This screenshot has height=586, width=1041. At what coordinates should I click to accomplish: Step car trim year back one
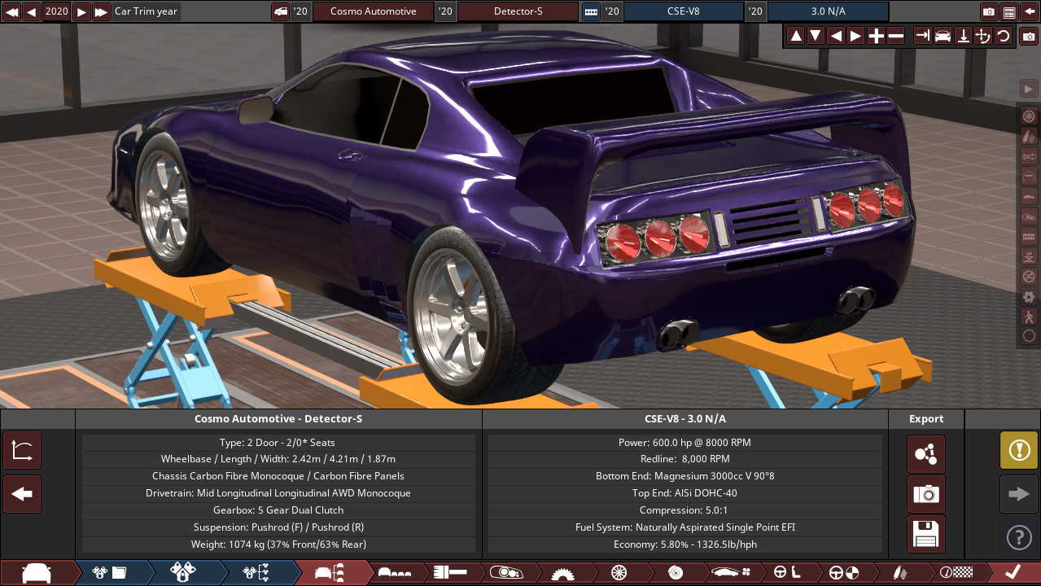click(31, 11)
